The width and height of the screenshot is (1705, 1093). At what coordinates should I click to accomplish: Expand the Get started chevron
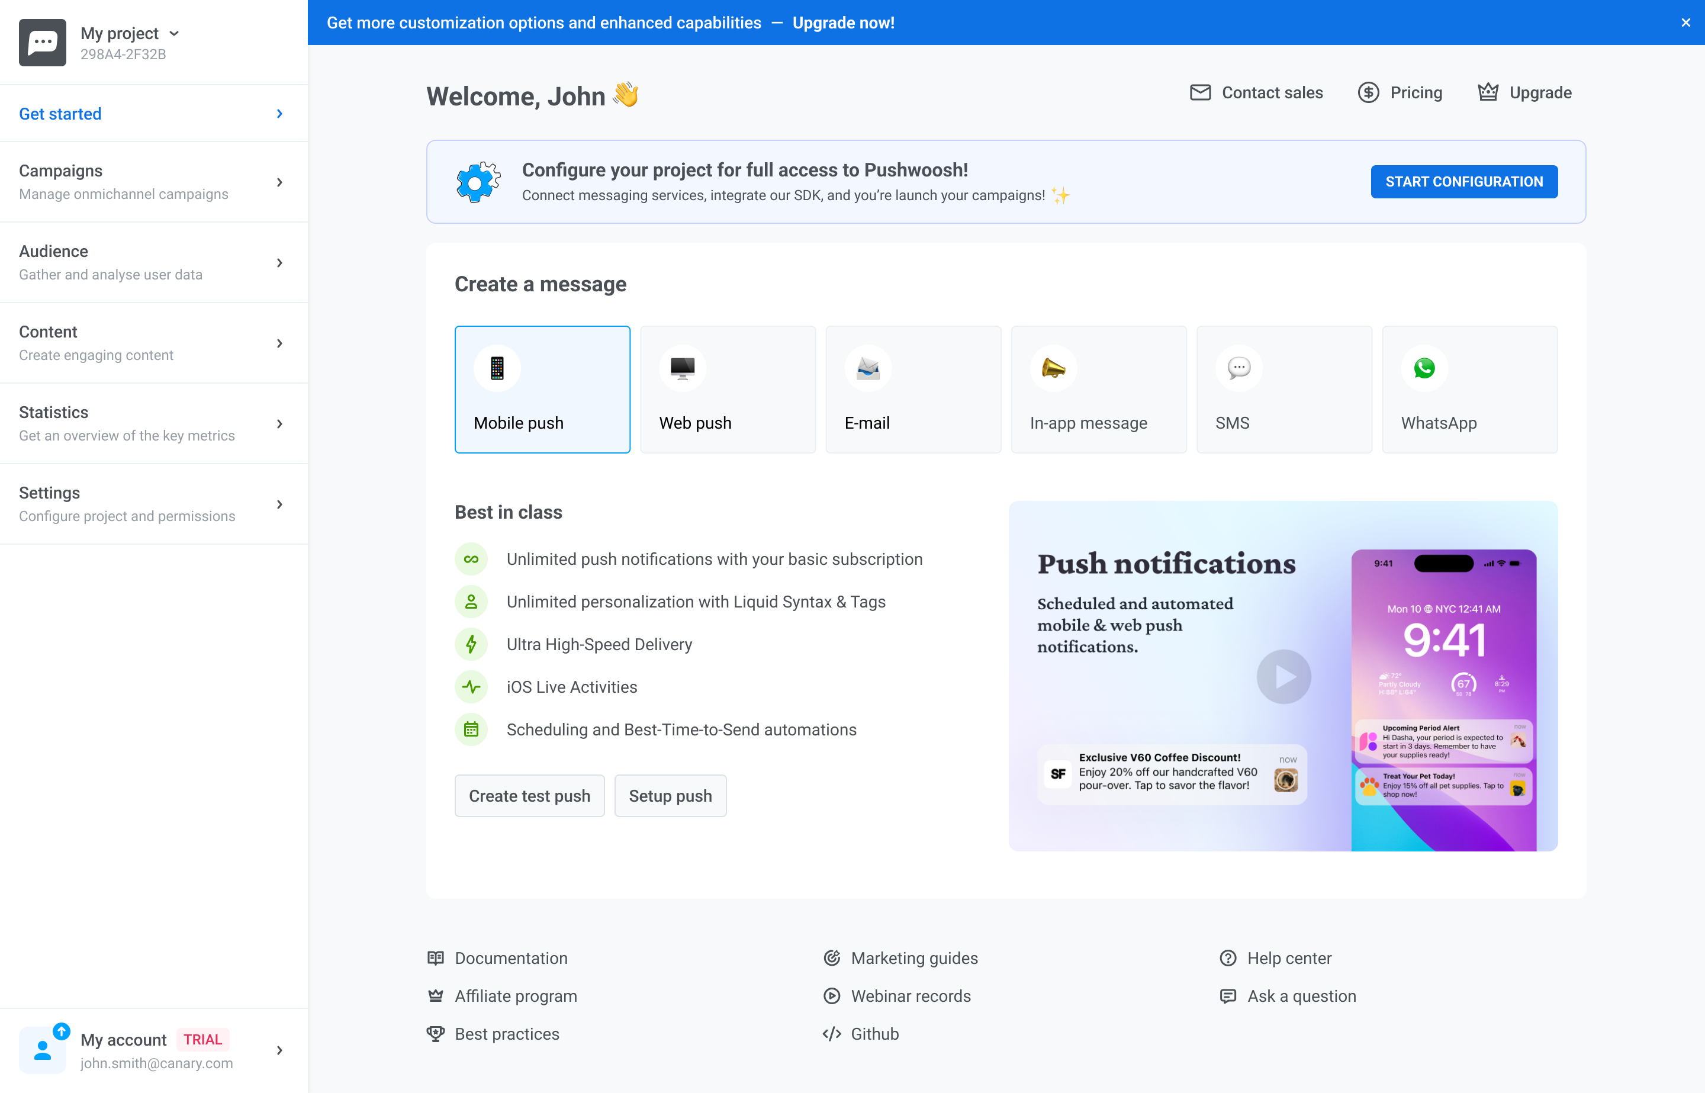tap(279, 114)
